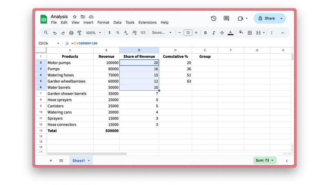Expand the merge cells options arrow
This screenshot has height=185, width=329.
pyautogui.click(x=264, y=33)
